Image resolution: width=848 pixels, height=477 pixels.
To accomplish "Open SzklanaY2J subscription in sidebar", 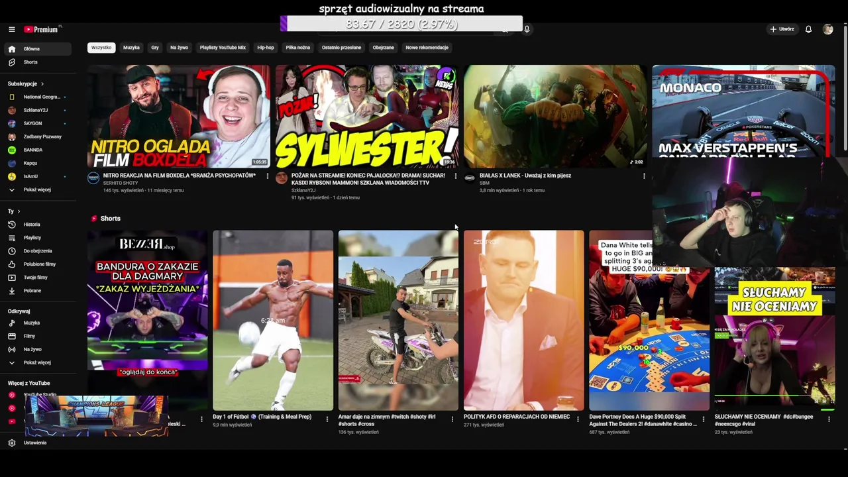I will pyautogui.click(x=37, y=110).
